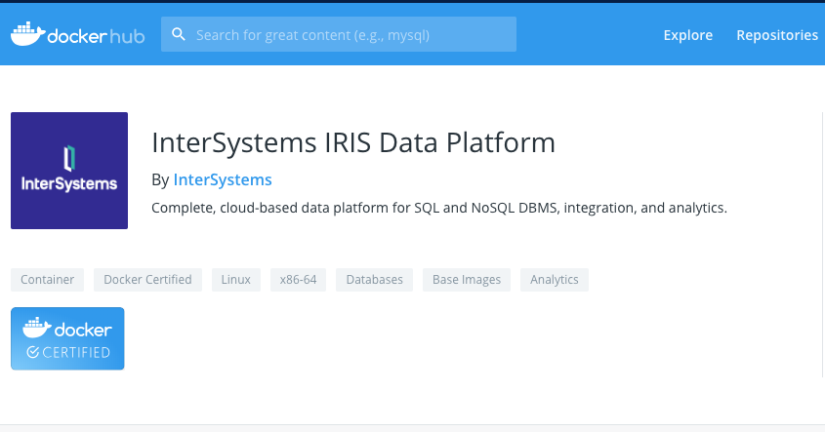The width and height of the screenshot is (825, 432).
Task: Open the InterSystems publisher link
Action: (222, 179)
